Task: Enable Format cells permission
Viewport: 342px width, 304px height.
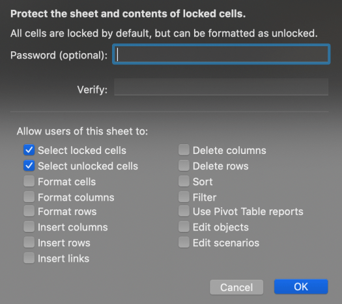Action: coord(29,181)
